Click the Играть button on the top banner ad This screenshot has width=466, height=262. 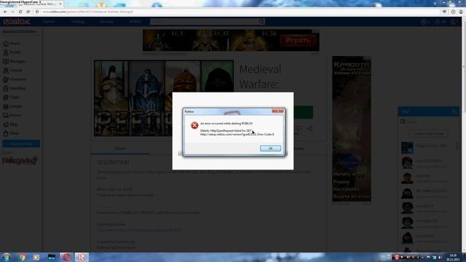point(298,40)
